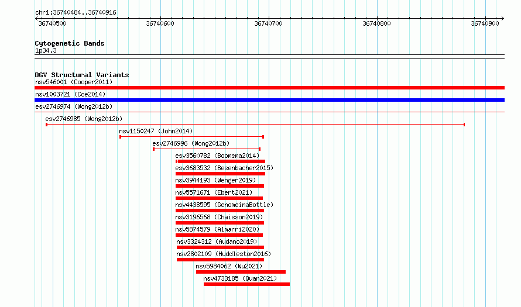Click the esv2746985 (Wong2012b) label
This screenshot has width=521, height=307.
pyautogui.click(x=84, y=119)
